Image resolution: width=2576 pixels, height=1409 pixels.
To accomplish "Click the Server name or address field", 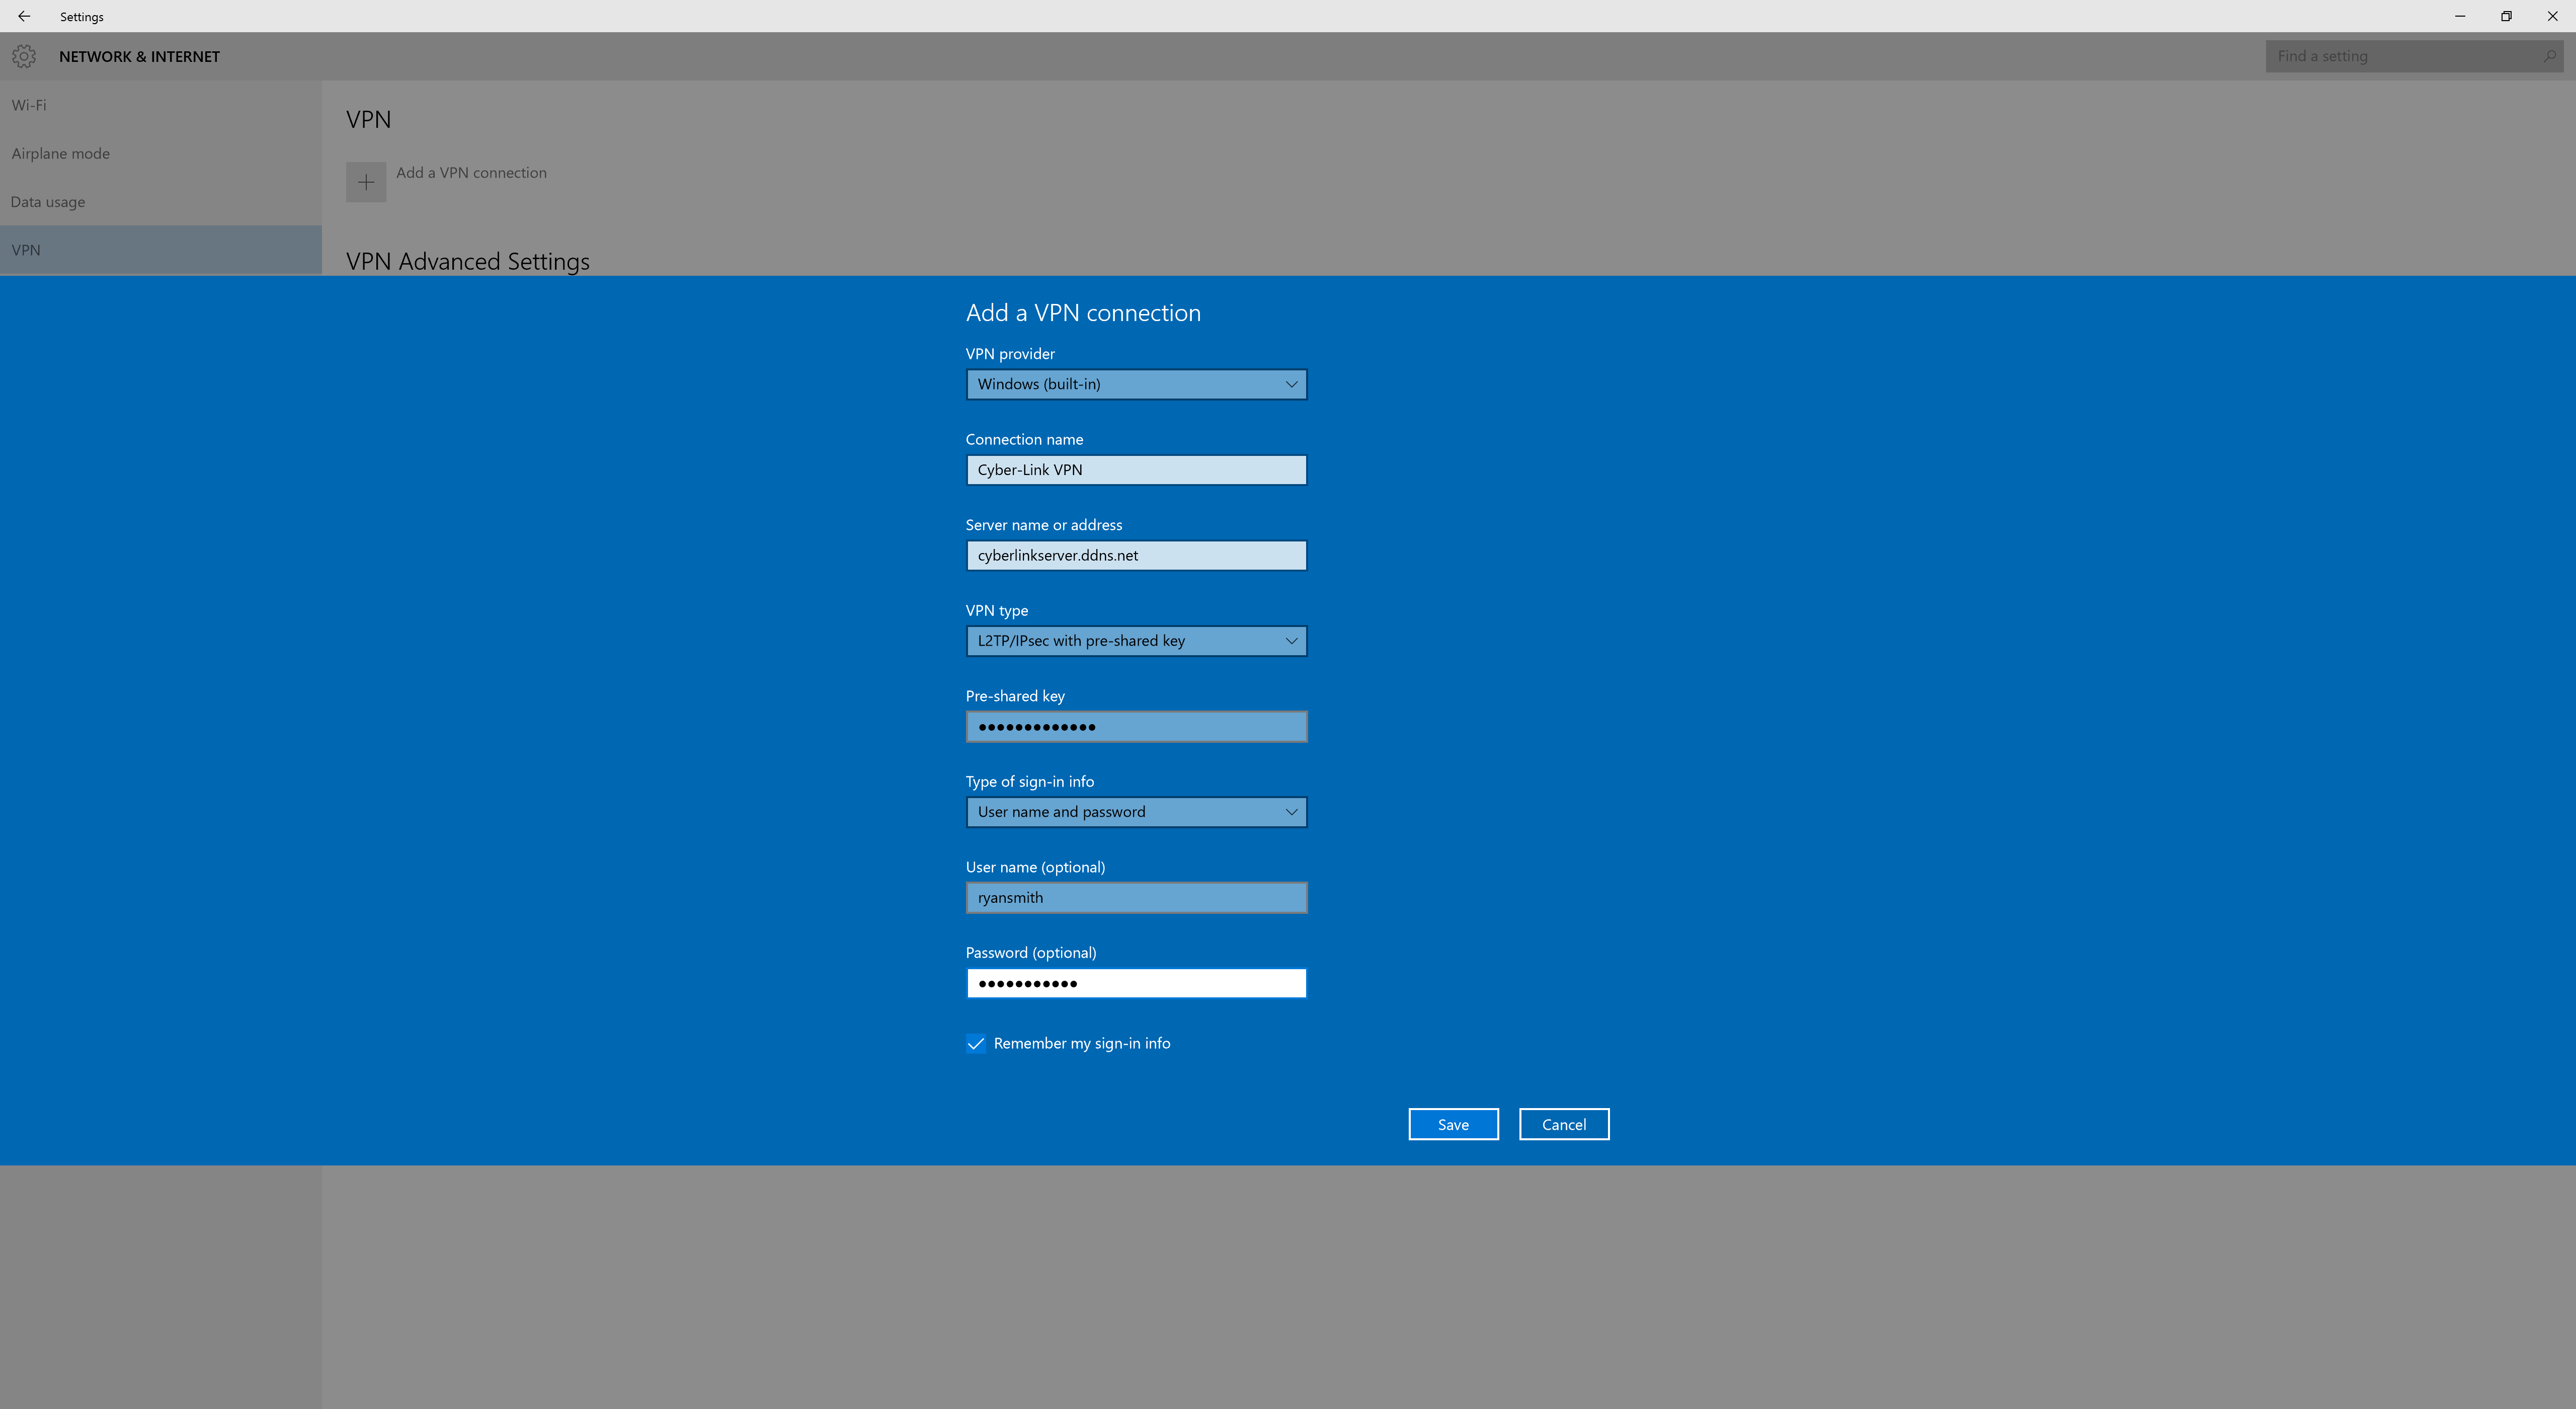I will tap(1136, 556).
